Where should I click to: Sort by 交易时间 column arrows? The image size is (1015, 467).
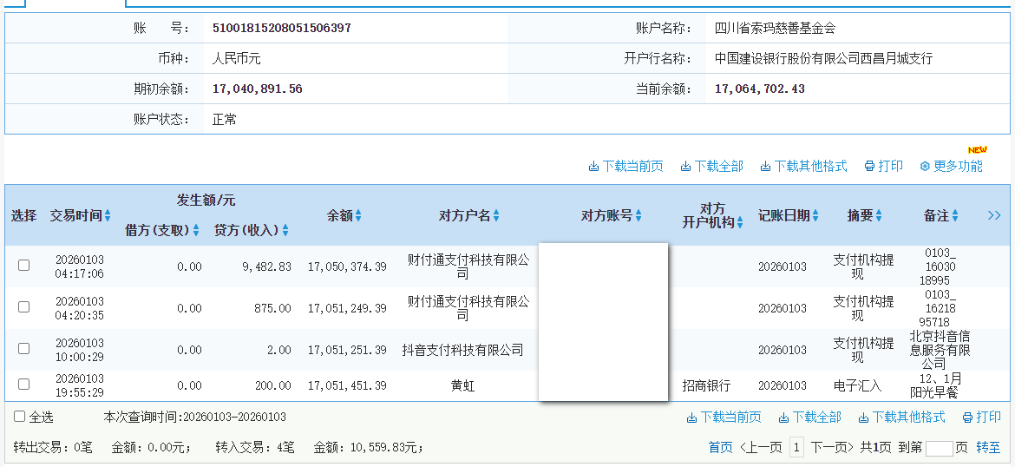pos(108,216)
